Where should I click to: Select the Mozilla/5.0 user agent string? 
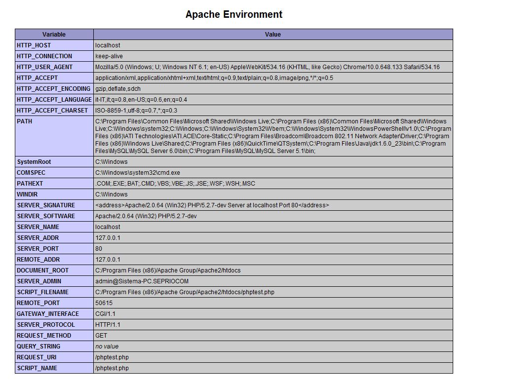[x=267, y=67]
